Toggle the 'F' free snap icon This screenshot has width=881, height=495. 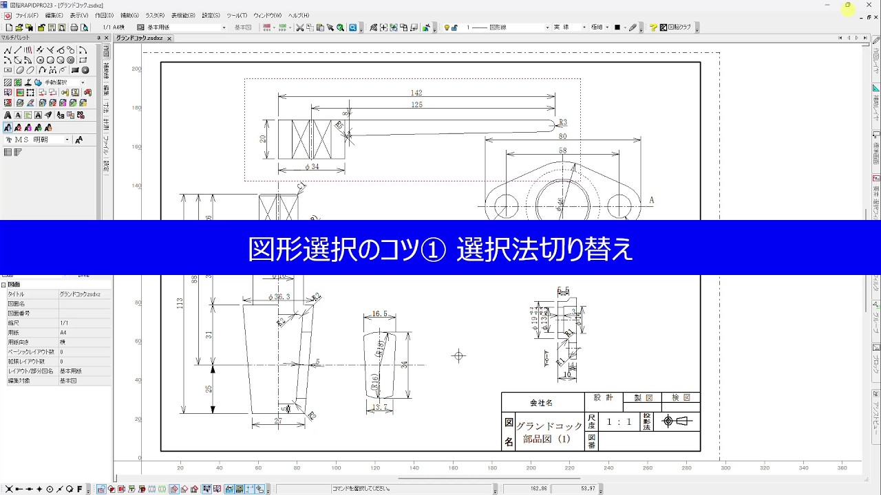pyautogui.click(x=79, y=489)
